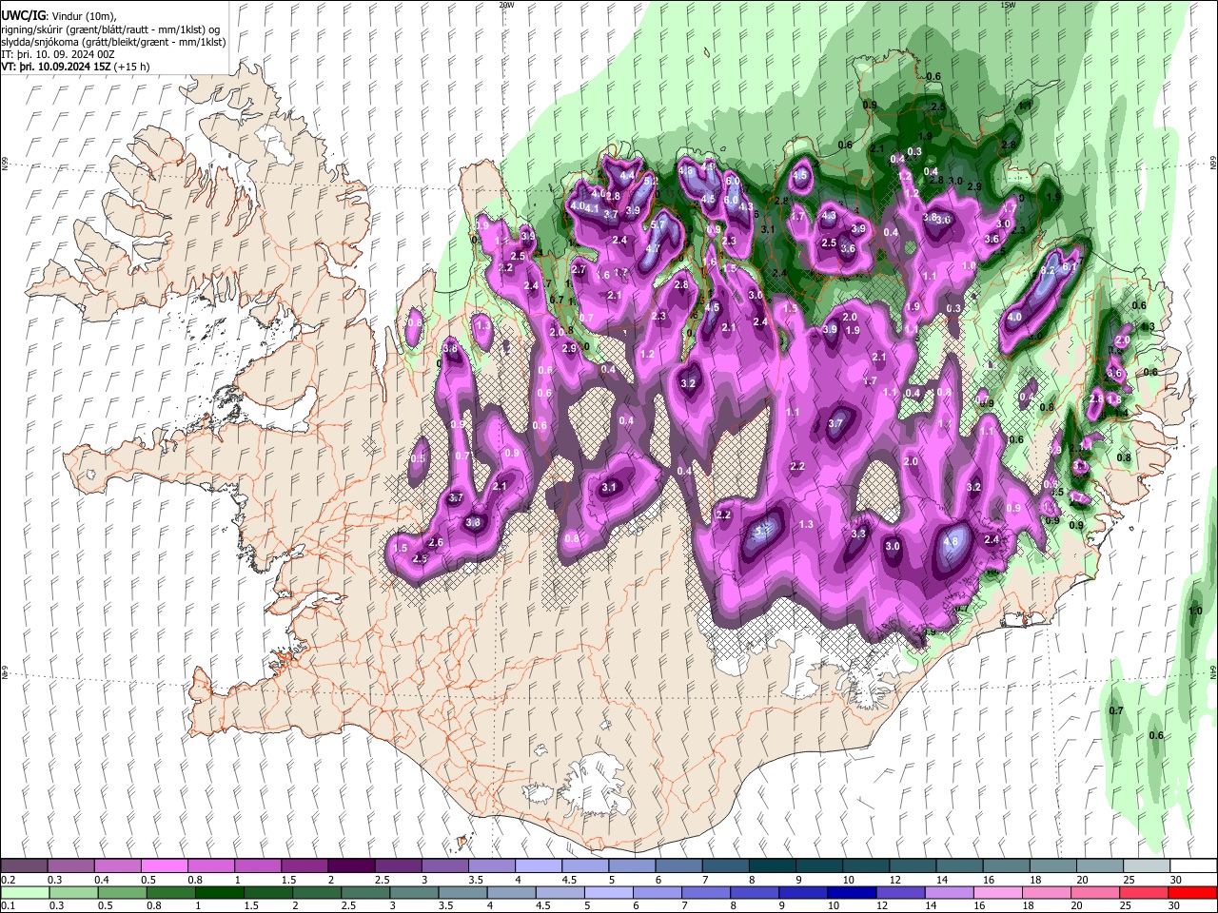Select the 0.4–0.5 orchid snow swatch
This screenshot has width=1218, height=913.
tap(117, 866)
